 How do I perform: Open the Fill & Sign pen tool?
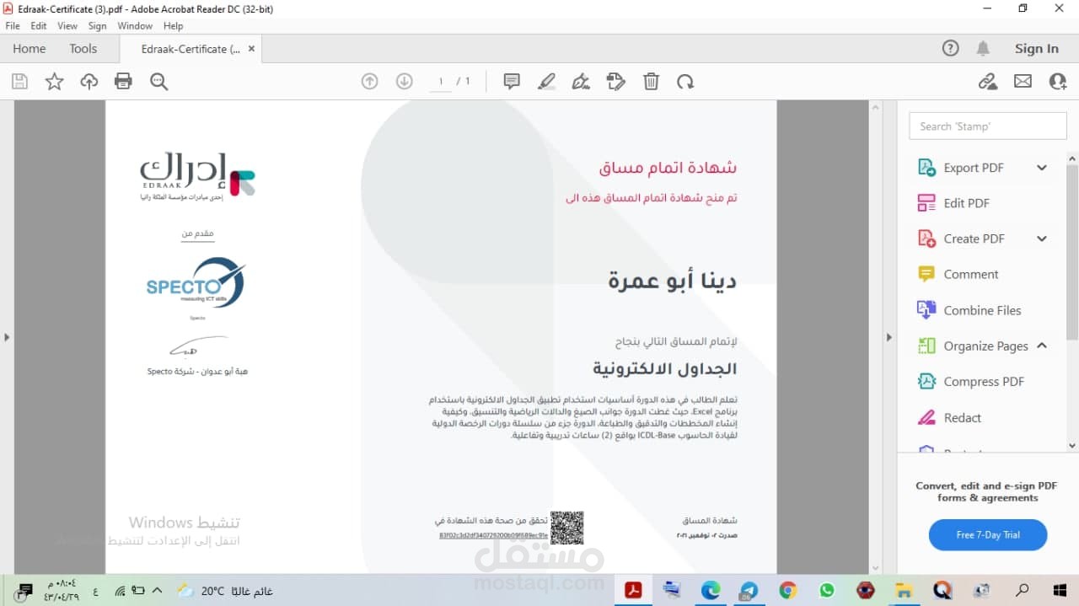pyautogui.click(x=581, y=82)
